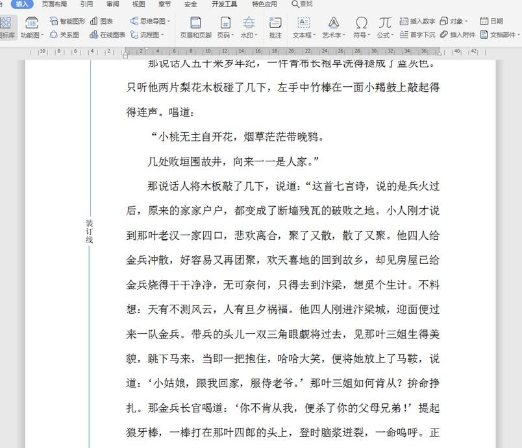Click the 图表 chart icon
This screenshot has width=522, height=448.
pos(102,21)
